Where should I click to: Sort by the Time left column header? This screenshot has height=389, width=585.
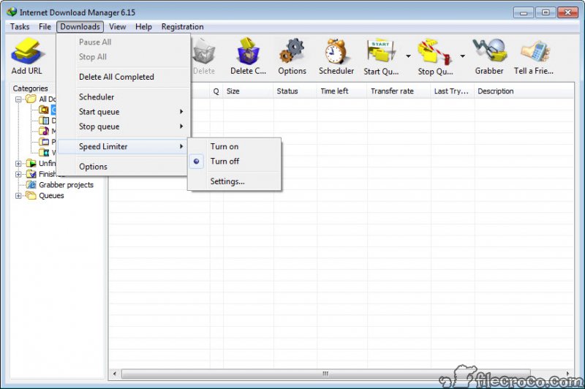[342, 91]
